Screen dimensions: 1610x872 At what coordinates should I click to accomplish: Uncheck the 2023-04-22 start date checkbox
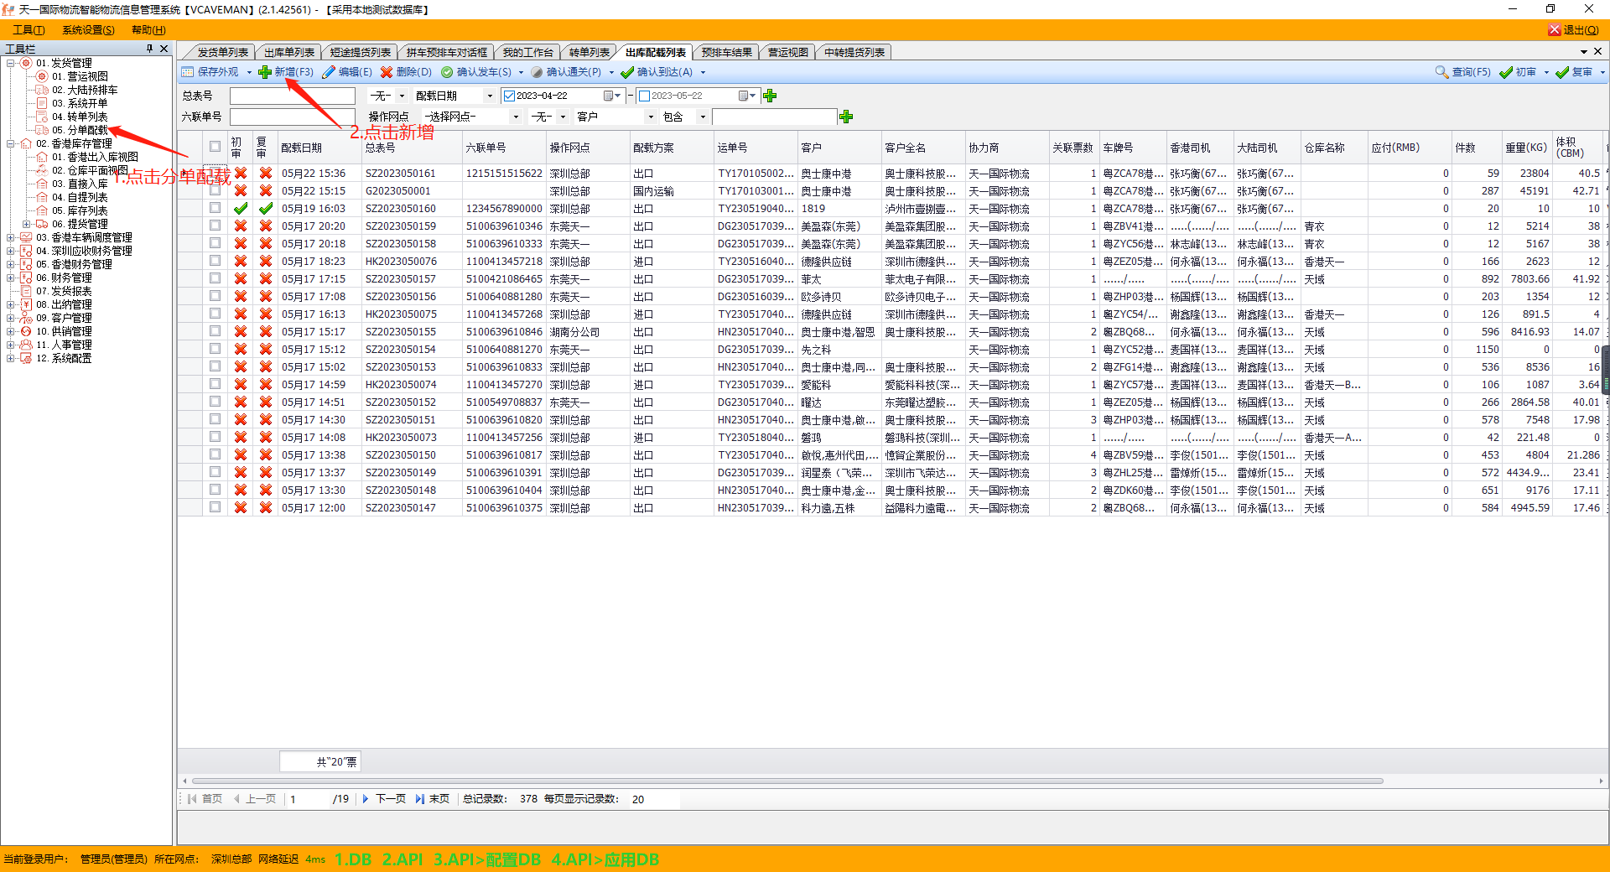pos(509,96)
